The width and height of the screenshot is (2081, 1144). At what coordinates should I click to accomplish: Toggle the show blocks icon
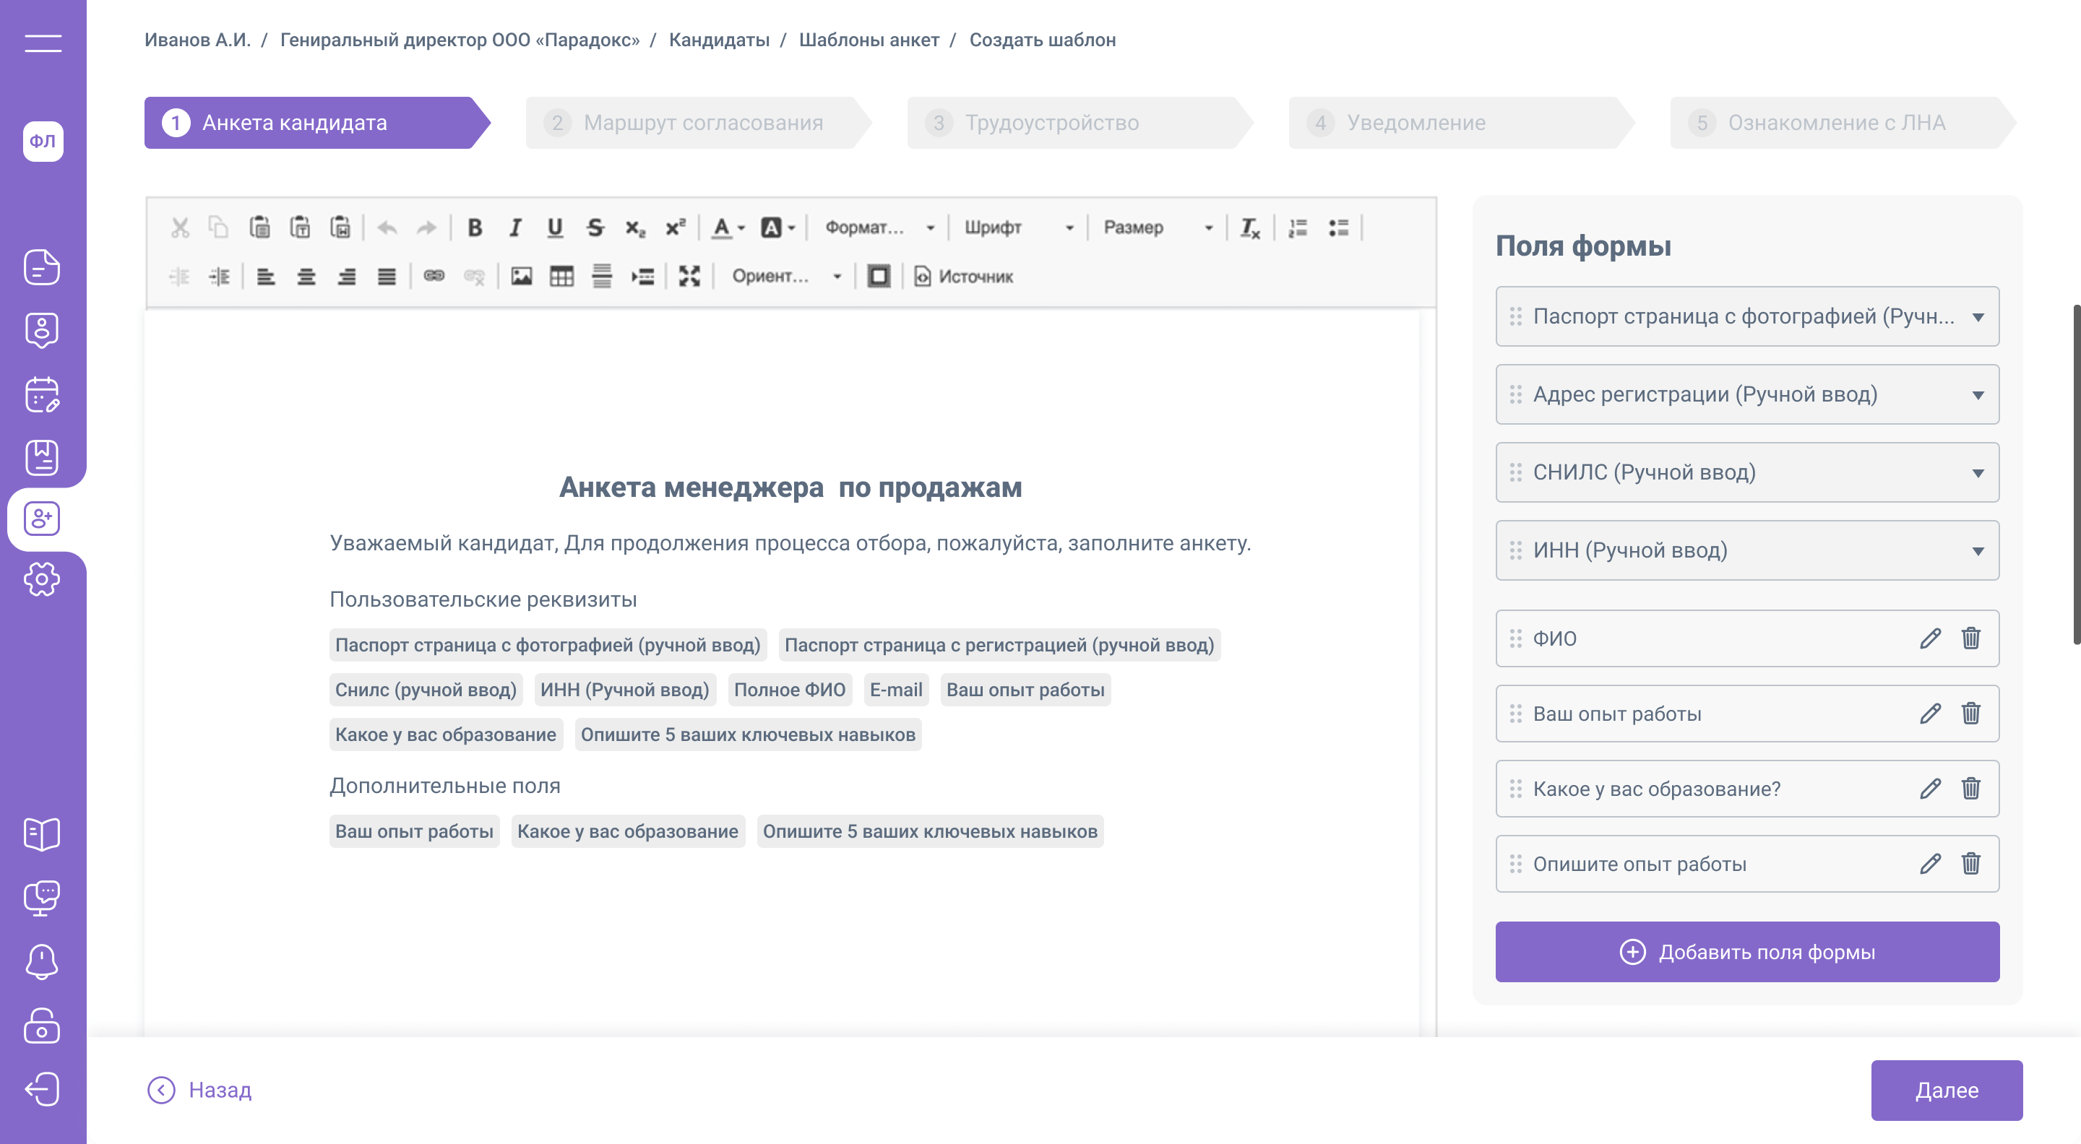(878, 277)
